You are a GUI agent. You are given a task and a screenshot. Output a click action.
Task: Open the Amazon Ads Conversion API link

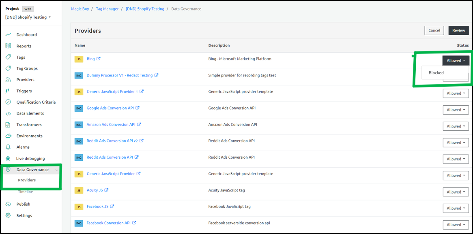pyautogui.click(x=111, y=125)
